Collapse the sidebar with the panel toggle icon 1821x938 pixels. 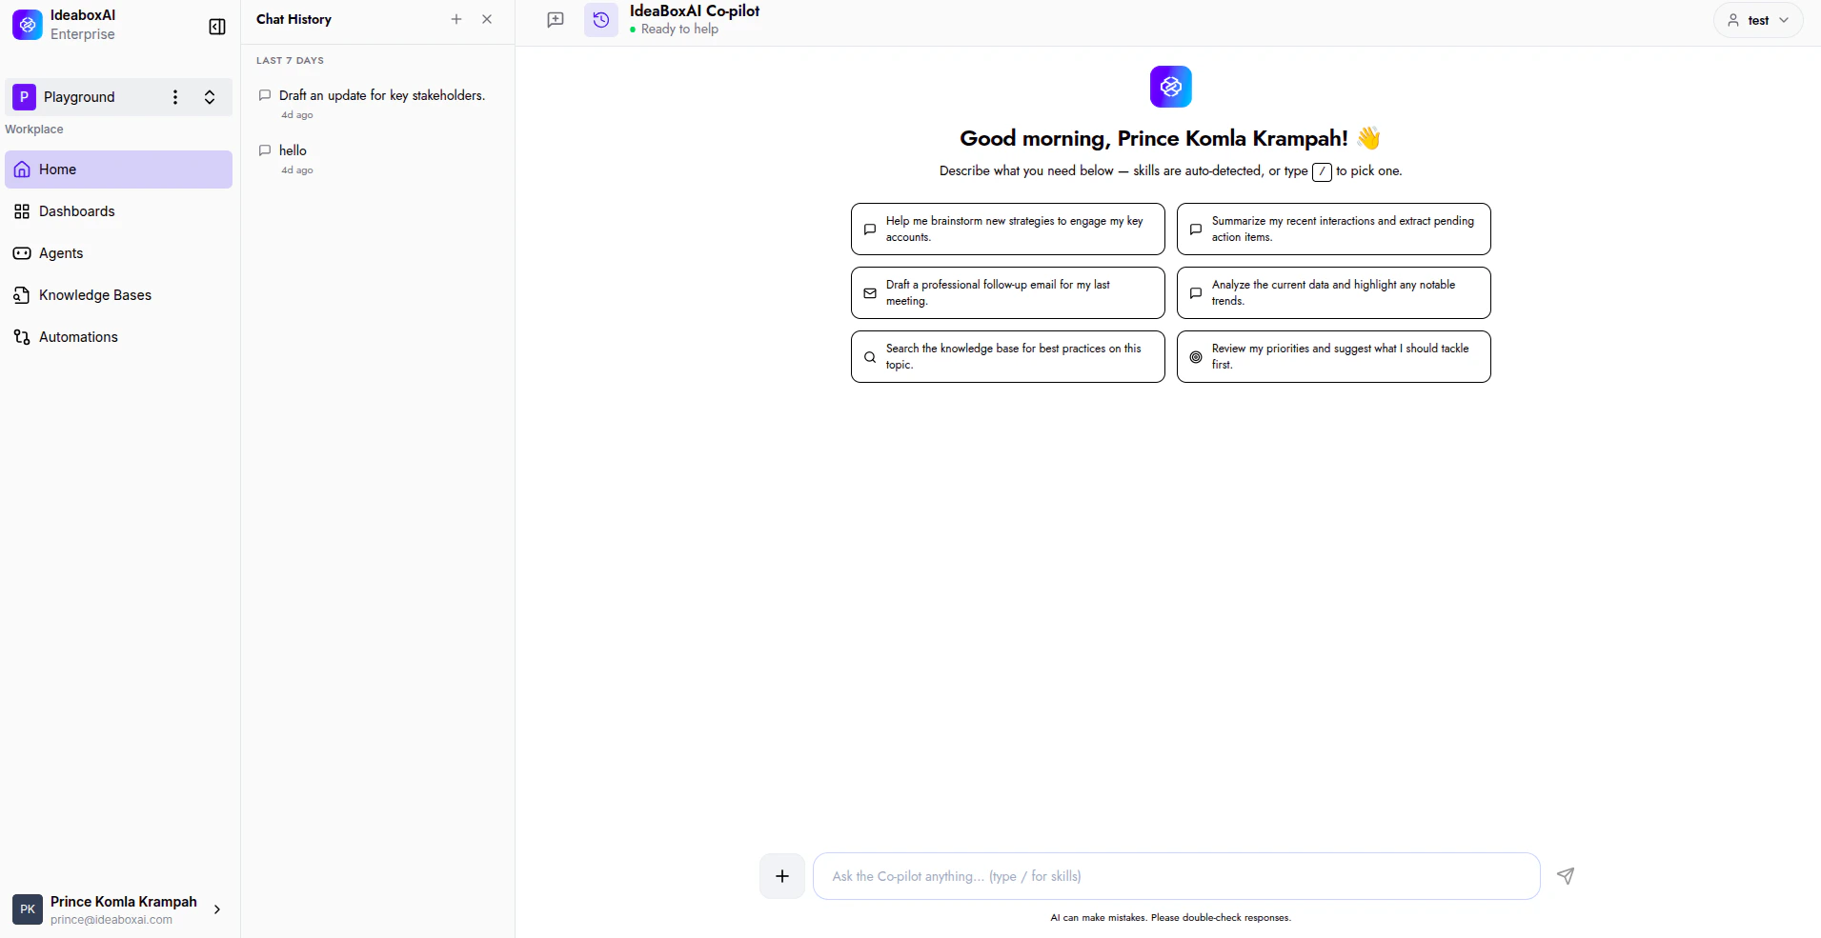point(217,27)
